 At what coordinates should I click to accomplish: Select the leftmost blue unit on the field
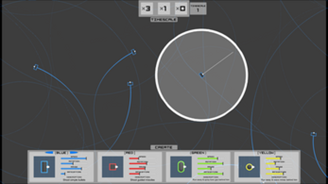(36, 67)
